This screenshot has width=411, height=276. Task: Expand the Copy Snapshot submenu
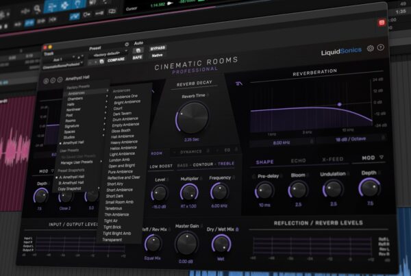coord(99,188)
